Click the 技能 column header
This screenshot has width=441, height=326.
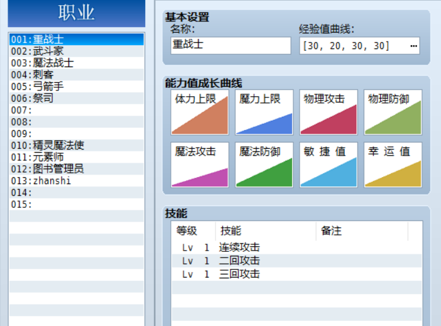pyautogui.click(x=266, y=231)
